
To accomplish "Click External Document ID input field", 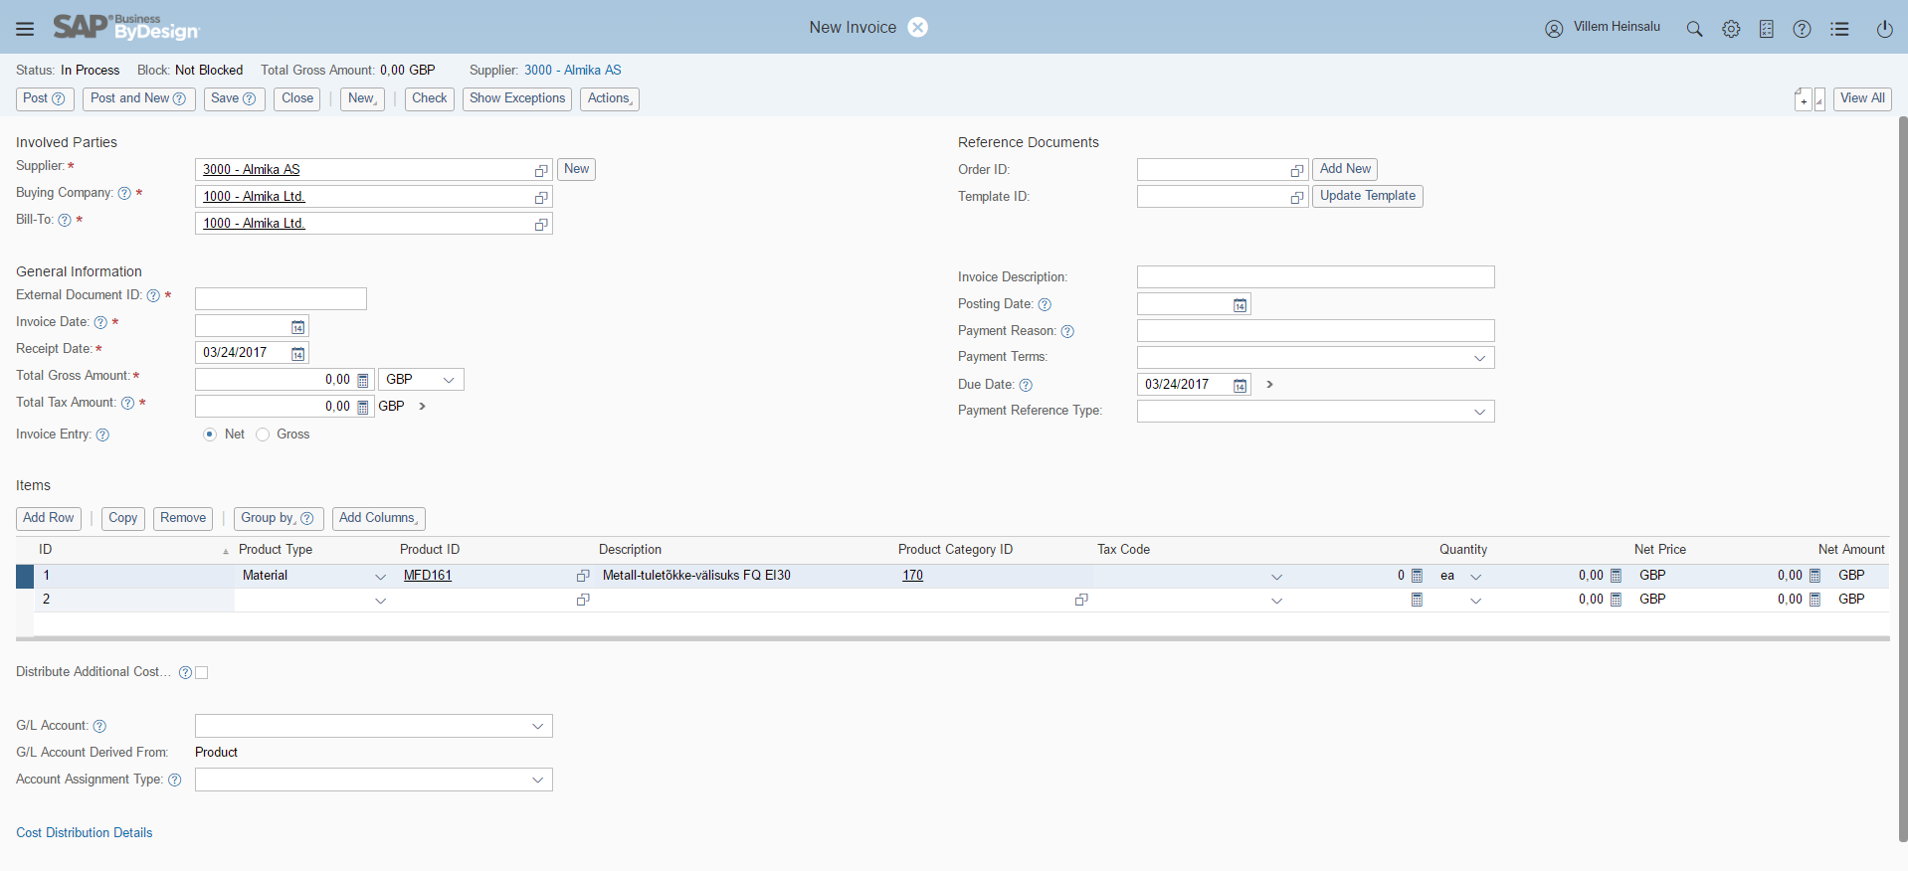I will point(281,299).
